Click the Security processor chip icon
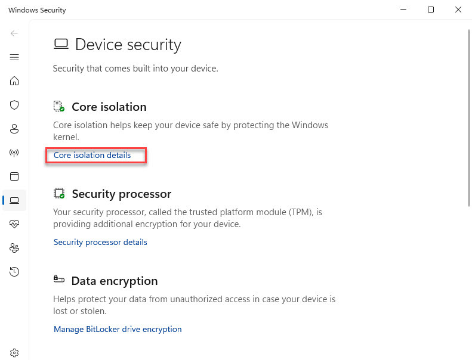The width and height of the screenshot is (472, 360). pos(58,194)
